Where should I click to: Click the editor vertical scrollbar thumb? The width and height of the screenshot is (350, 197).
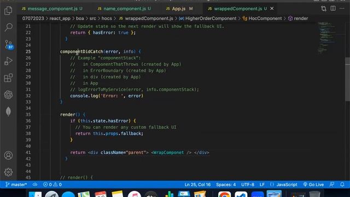click(x=348, y=79)
